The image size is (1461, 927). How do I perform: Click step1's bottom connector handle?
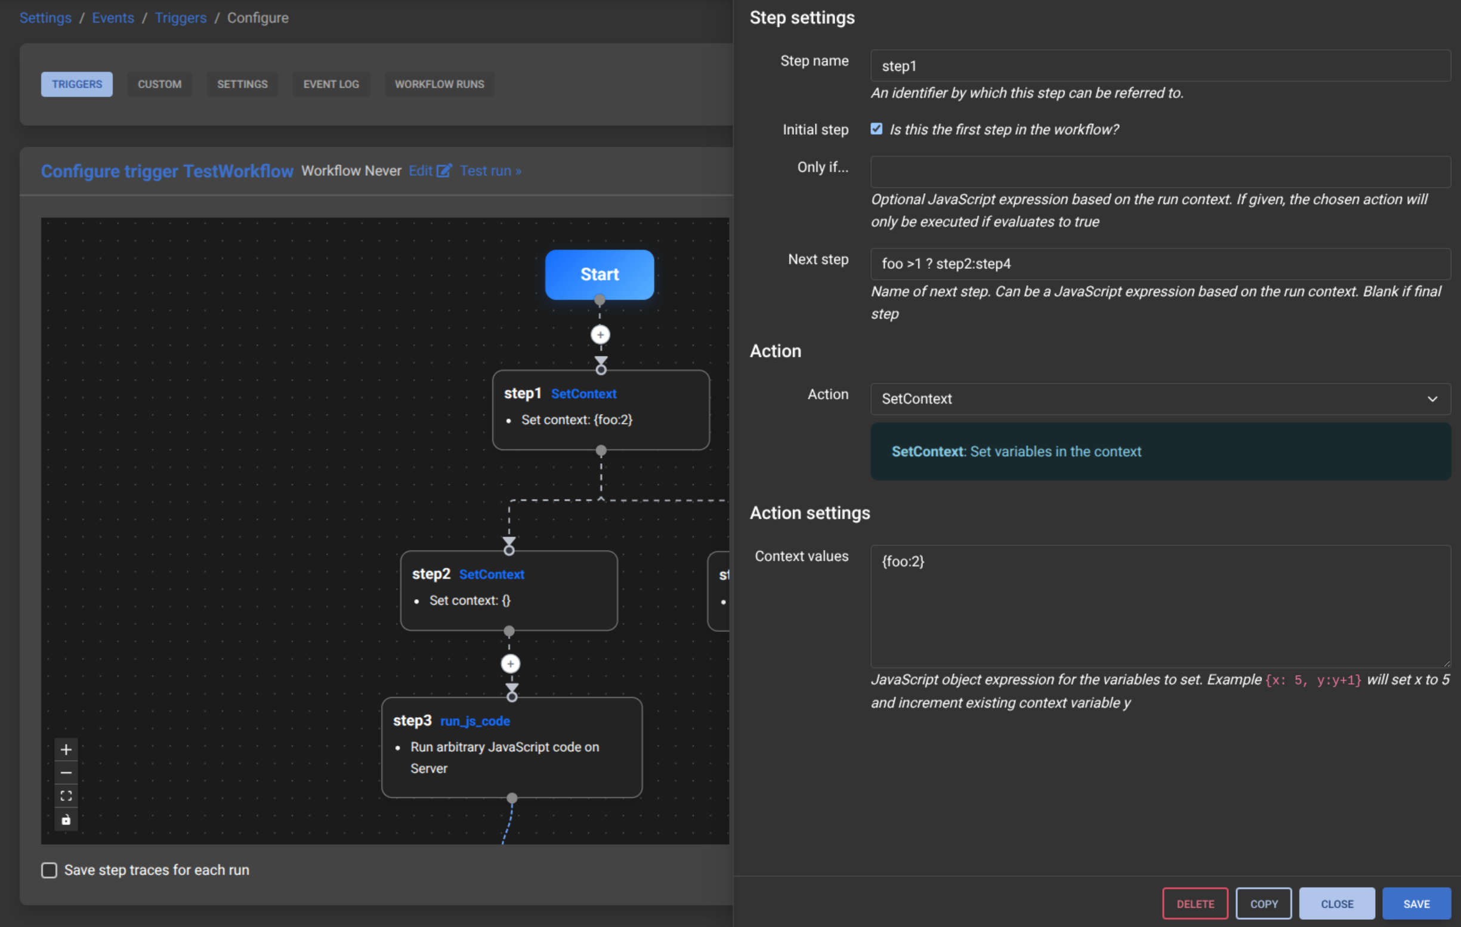point(601,451)
